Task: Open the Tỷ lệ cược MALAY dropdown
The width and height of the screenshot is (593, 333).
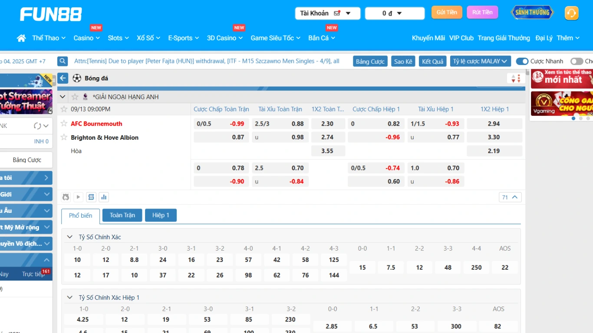Action: pos(480,62)
